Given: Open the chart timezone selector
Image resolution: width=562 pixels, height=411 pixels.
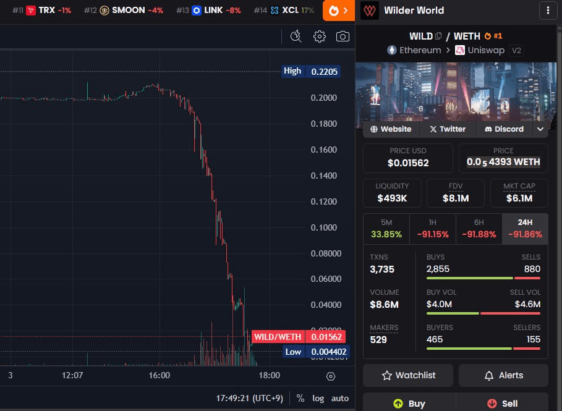Looking at the screenshot, I should pos(249,398).
